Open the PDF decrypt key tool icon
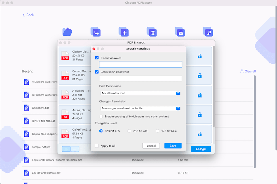This screenshot has height=184, width=277. coord(208,32)
